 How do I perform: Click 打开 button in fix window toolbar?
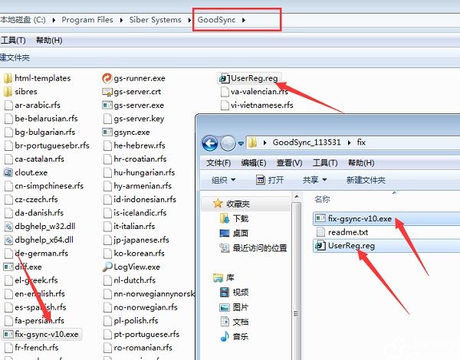[270, 180]
